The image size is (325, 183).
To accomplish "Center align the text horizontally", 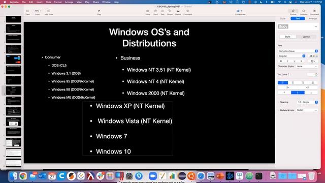I will point(292,82).
